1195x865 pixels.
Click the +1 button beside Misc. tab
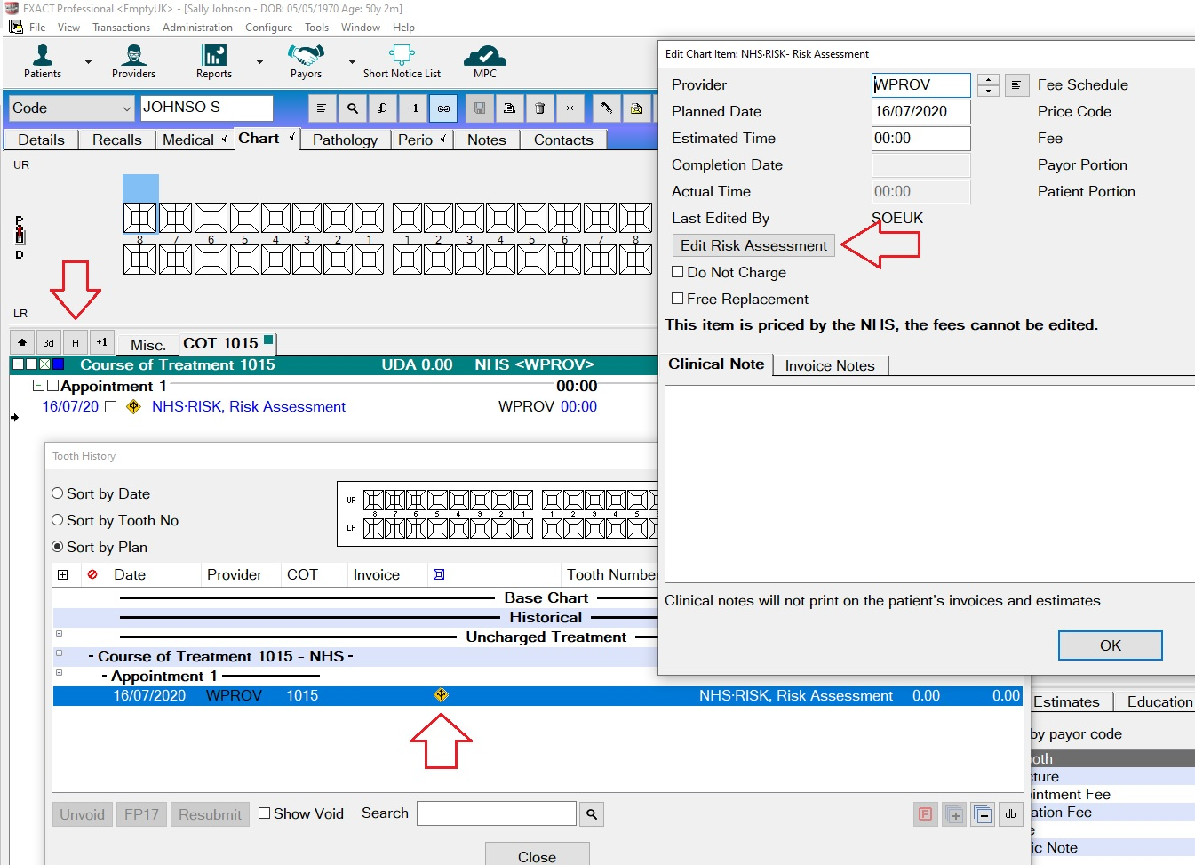(x=101, y=342)
